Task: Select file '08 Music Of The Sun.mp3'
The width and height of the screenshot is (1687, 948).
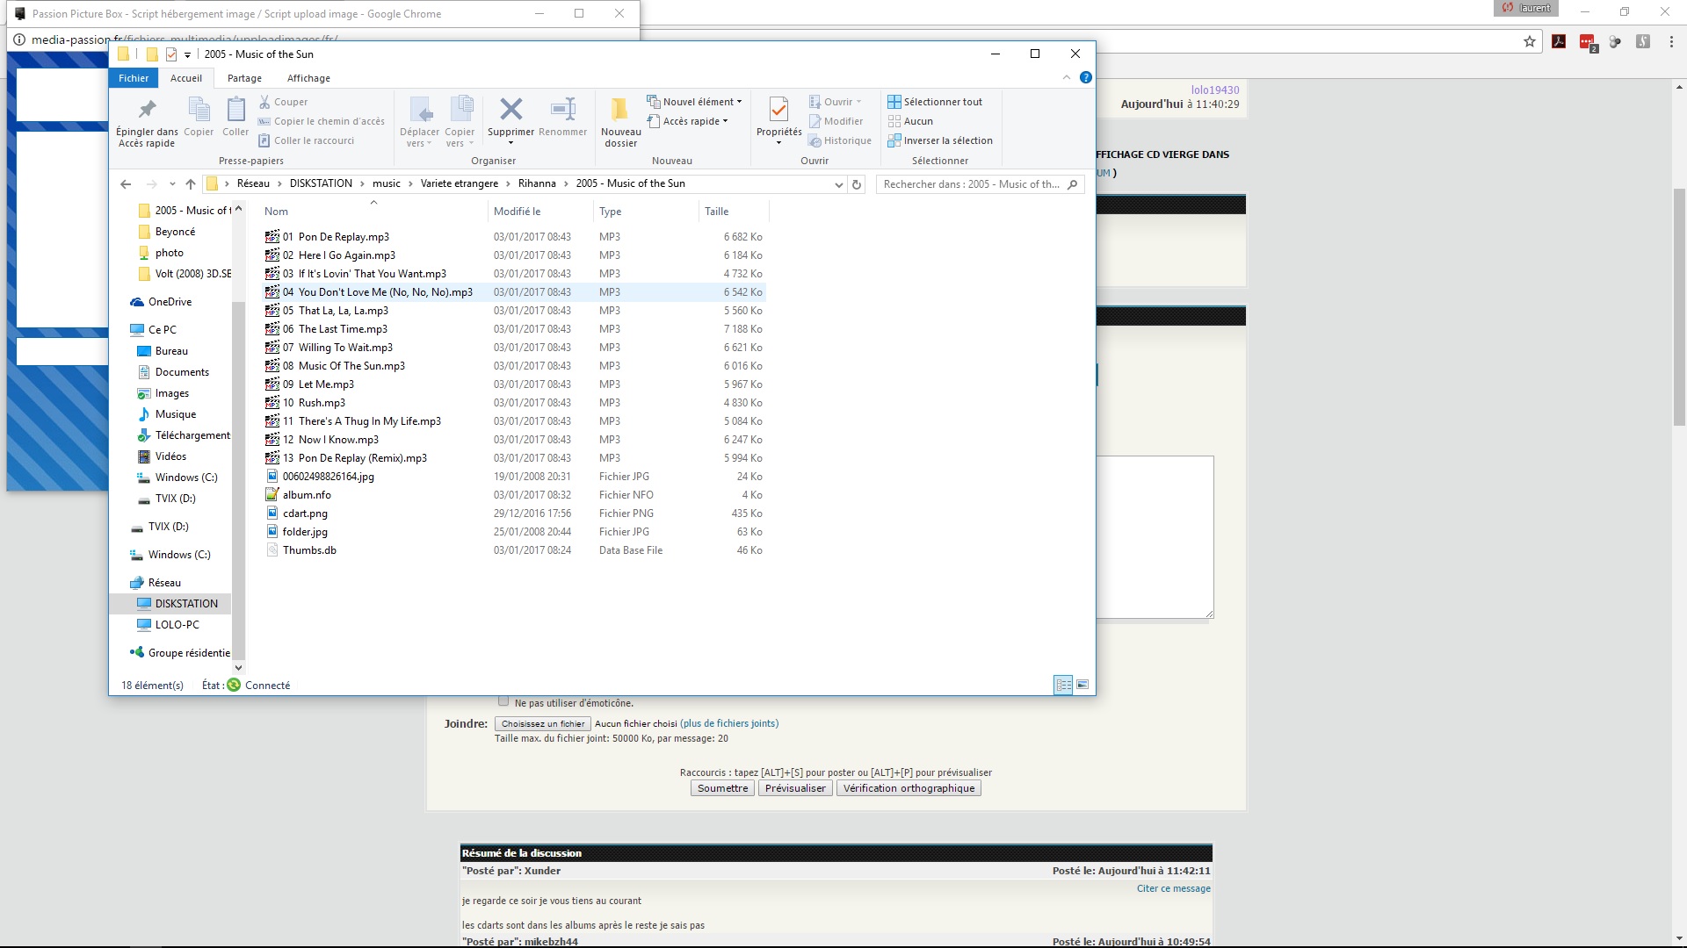Action: (x=344, y=366)
